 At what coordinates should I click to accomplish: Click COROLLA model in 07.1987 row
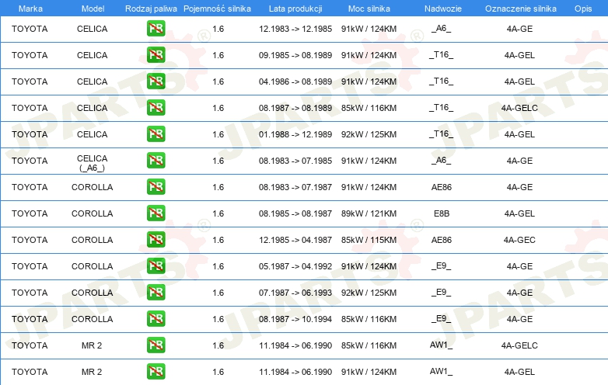coord(93,293)
